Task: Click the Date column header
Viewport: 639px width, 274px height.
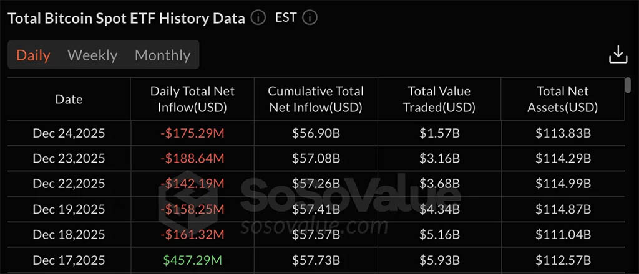Action: point(69,99)
